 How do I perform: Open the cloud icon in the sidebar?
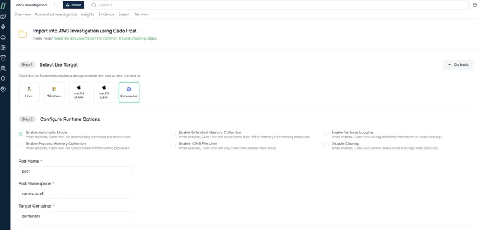[x=3, y=37]
